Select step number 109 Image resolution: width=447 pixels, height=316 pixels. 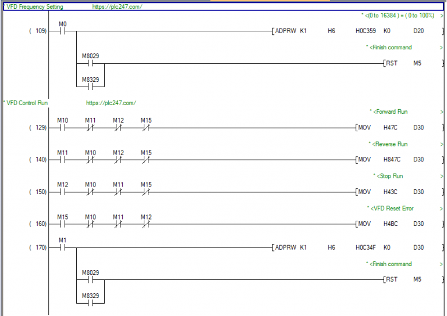(x=38, y=31)
